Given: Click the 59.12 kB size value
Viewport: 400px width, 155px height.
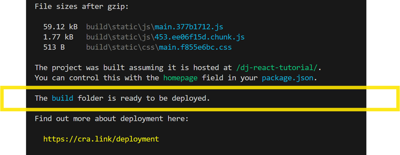Looking at the screenshot, I should tap(60, 27).
